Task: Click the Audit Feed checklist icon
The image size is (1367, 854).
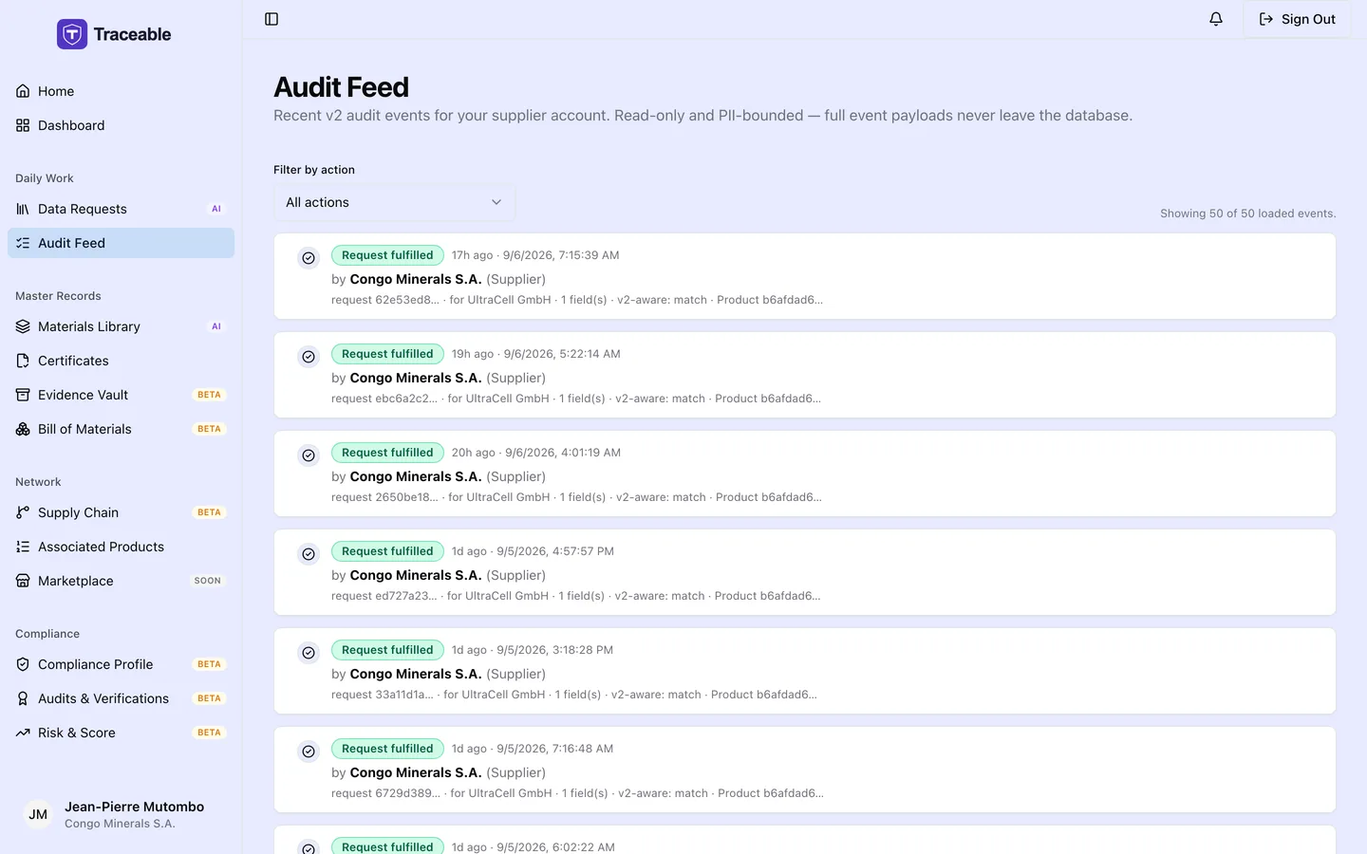Action: pos(23,243)
